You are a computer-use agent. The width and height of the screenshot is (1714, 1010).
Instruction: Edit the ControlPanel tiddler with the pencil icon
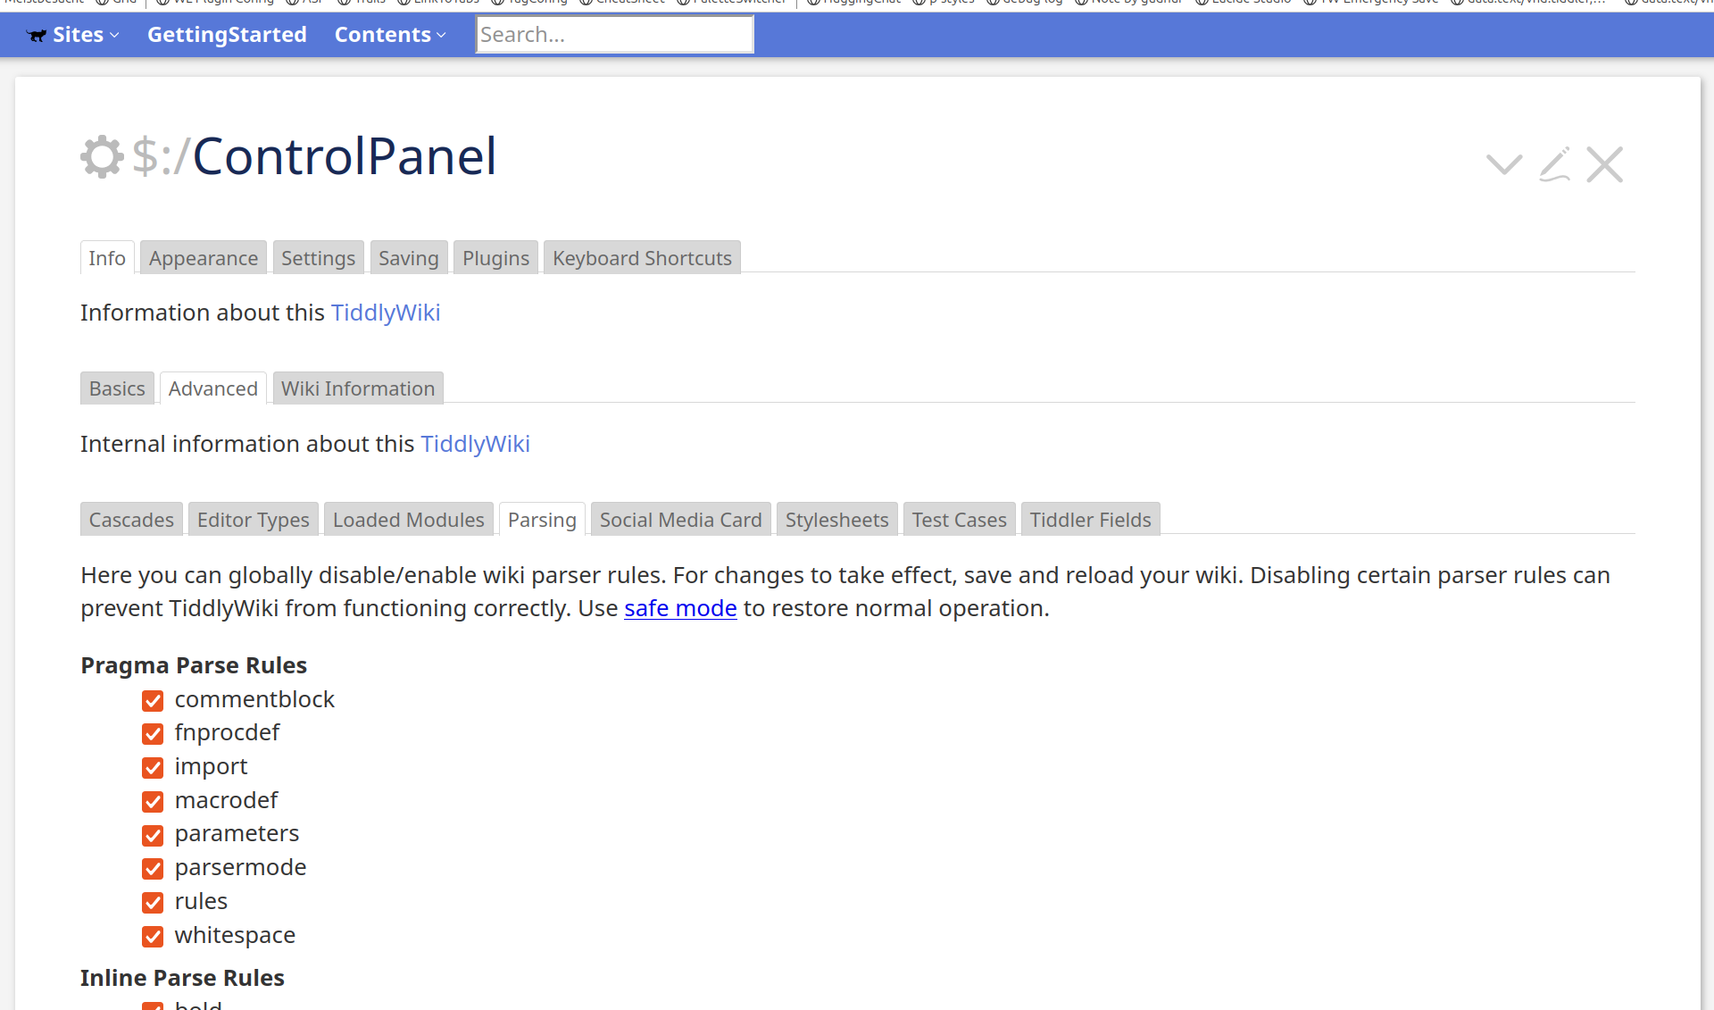pyautogui.click(x=1554, y=164)
